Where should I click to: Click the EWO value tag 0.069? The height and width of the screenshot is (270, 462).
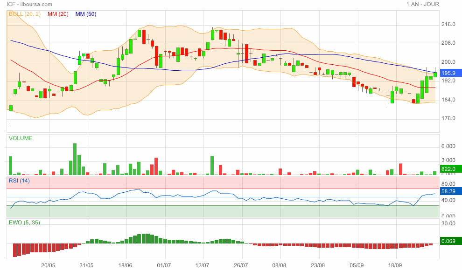450,241
